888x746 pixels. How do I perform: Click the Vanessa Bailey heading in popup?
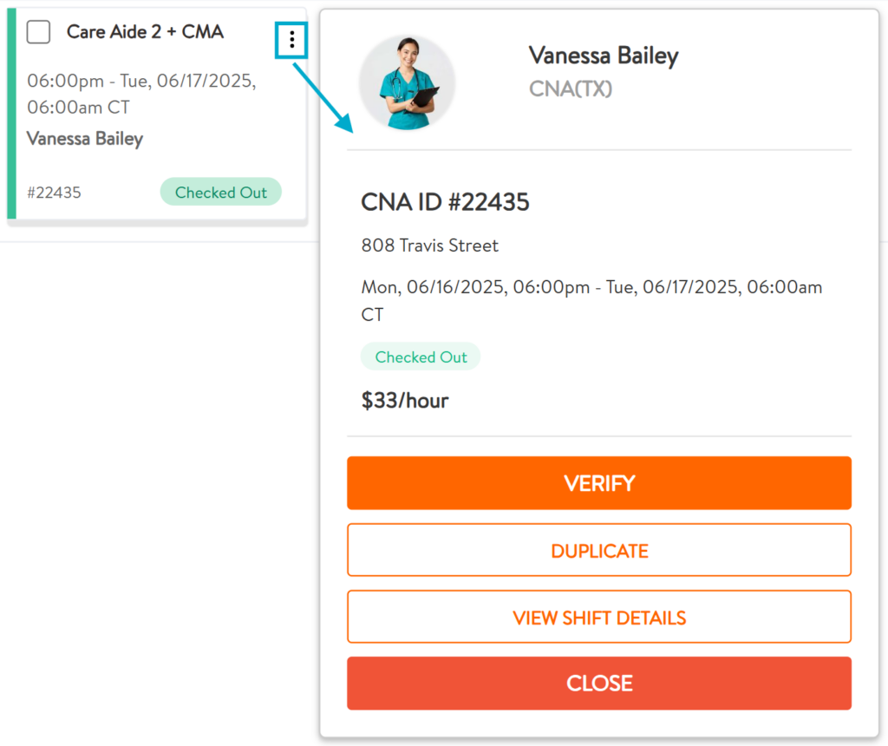[x=604, y=56]
